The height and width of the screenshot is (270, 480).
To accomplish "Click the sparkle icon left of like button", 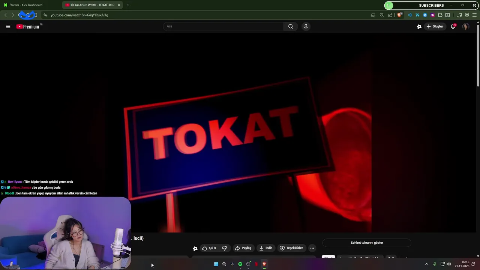I will click(x=195, y=248).
